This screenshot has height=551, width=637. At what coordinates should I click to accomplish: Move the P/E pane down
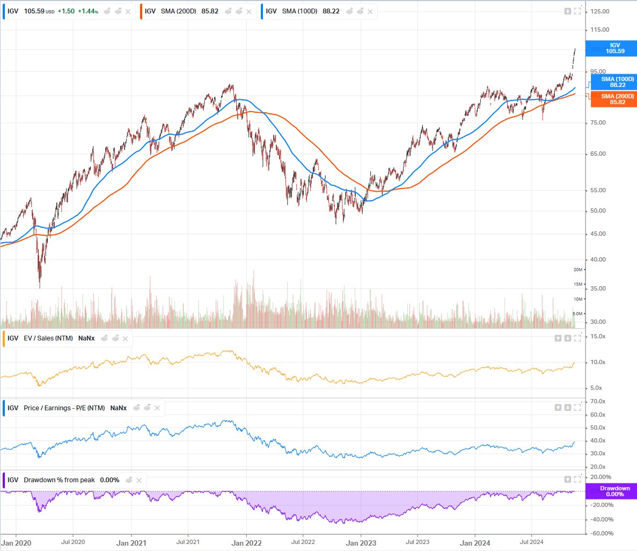[x=568, y=408]
